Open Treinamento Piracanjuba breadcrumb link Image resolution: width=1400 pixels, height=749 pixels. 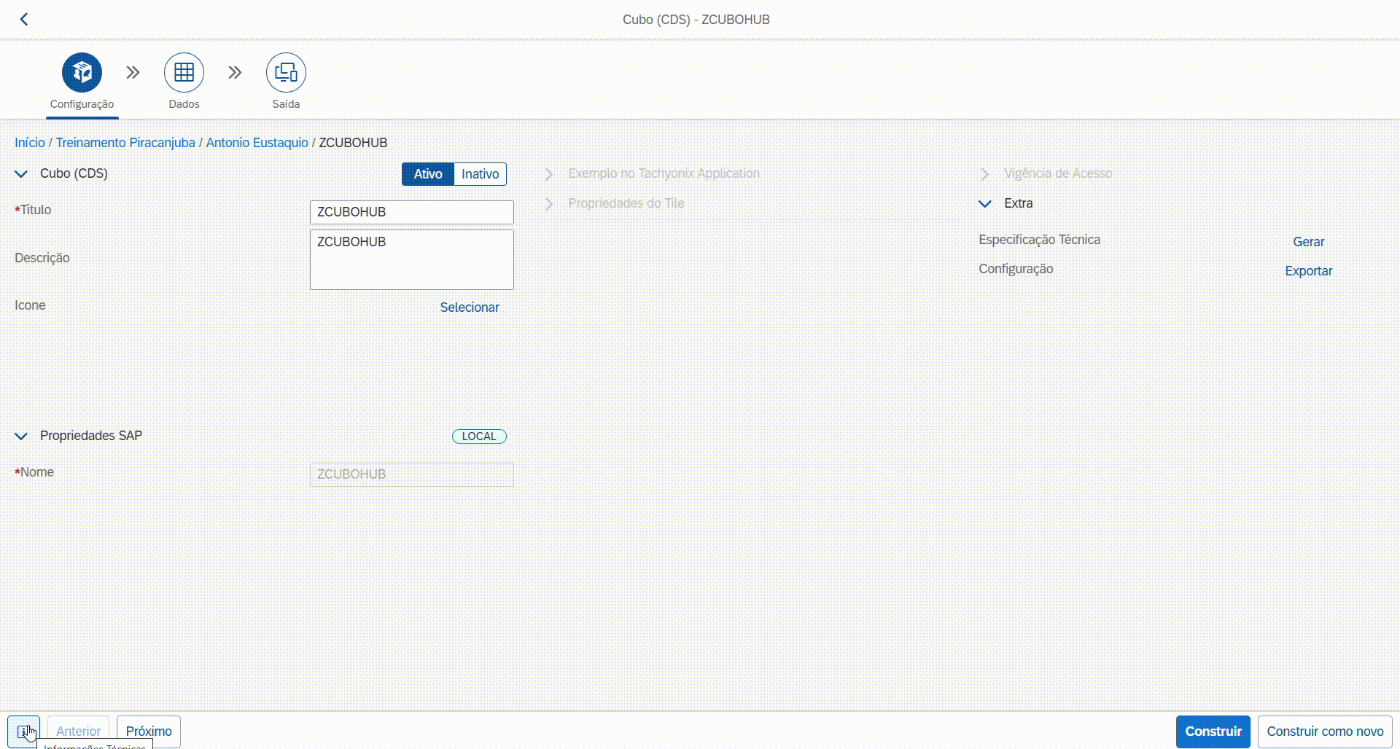point(125,143)
